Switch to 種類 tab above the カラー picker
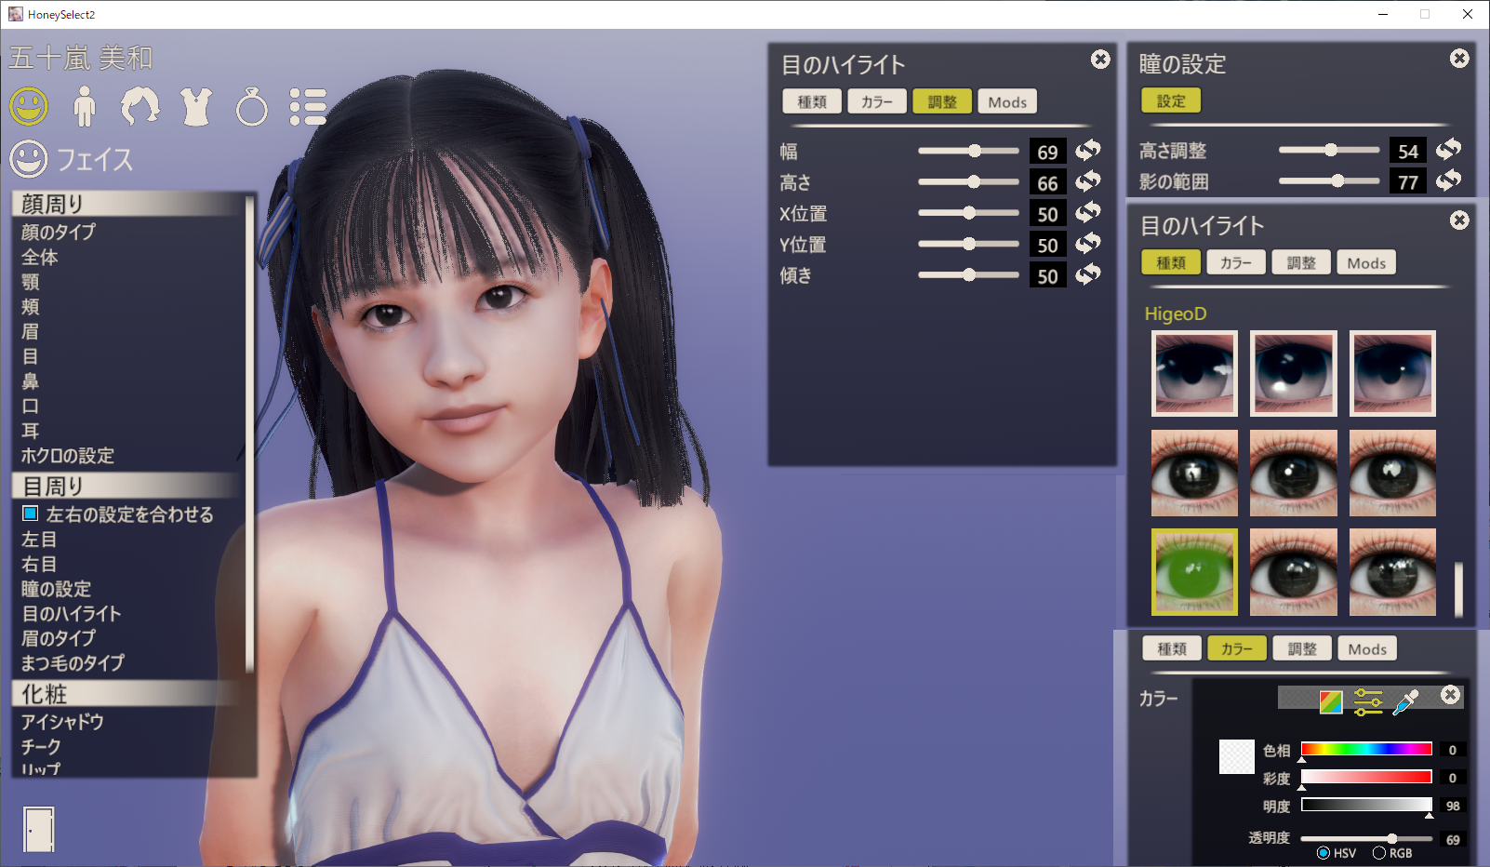 [1172, 648]
